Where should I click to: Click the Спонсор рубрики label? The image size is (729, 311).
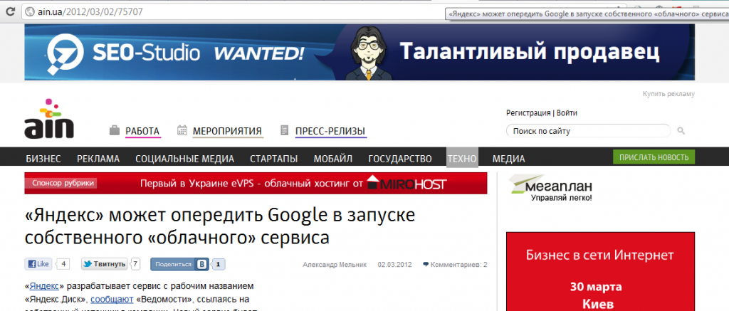coord(61,183)
